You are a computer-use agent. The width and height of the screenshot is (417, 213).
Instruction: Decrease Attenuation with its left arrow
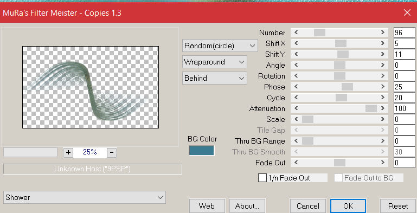296,108
